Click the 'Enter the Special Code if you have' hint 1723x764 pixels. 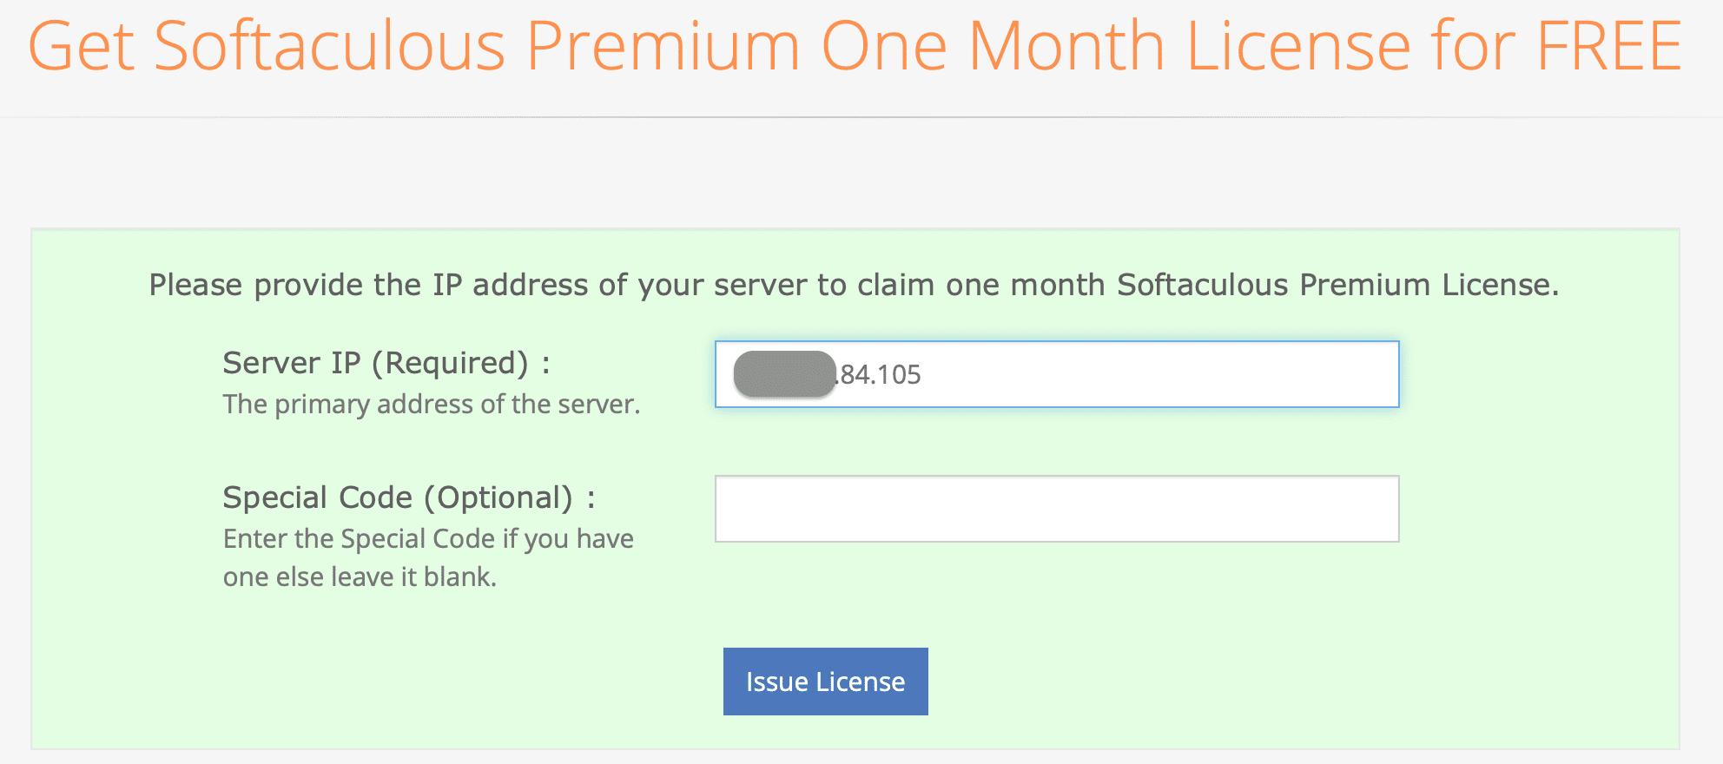(428, 539)
